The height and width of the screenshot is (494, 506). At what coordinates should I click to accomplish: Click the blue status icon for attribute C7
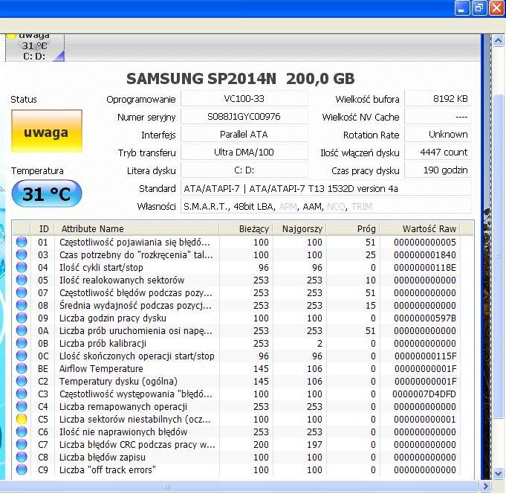22,444
